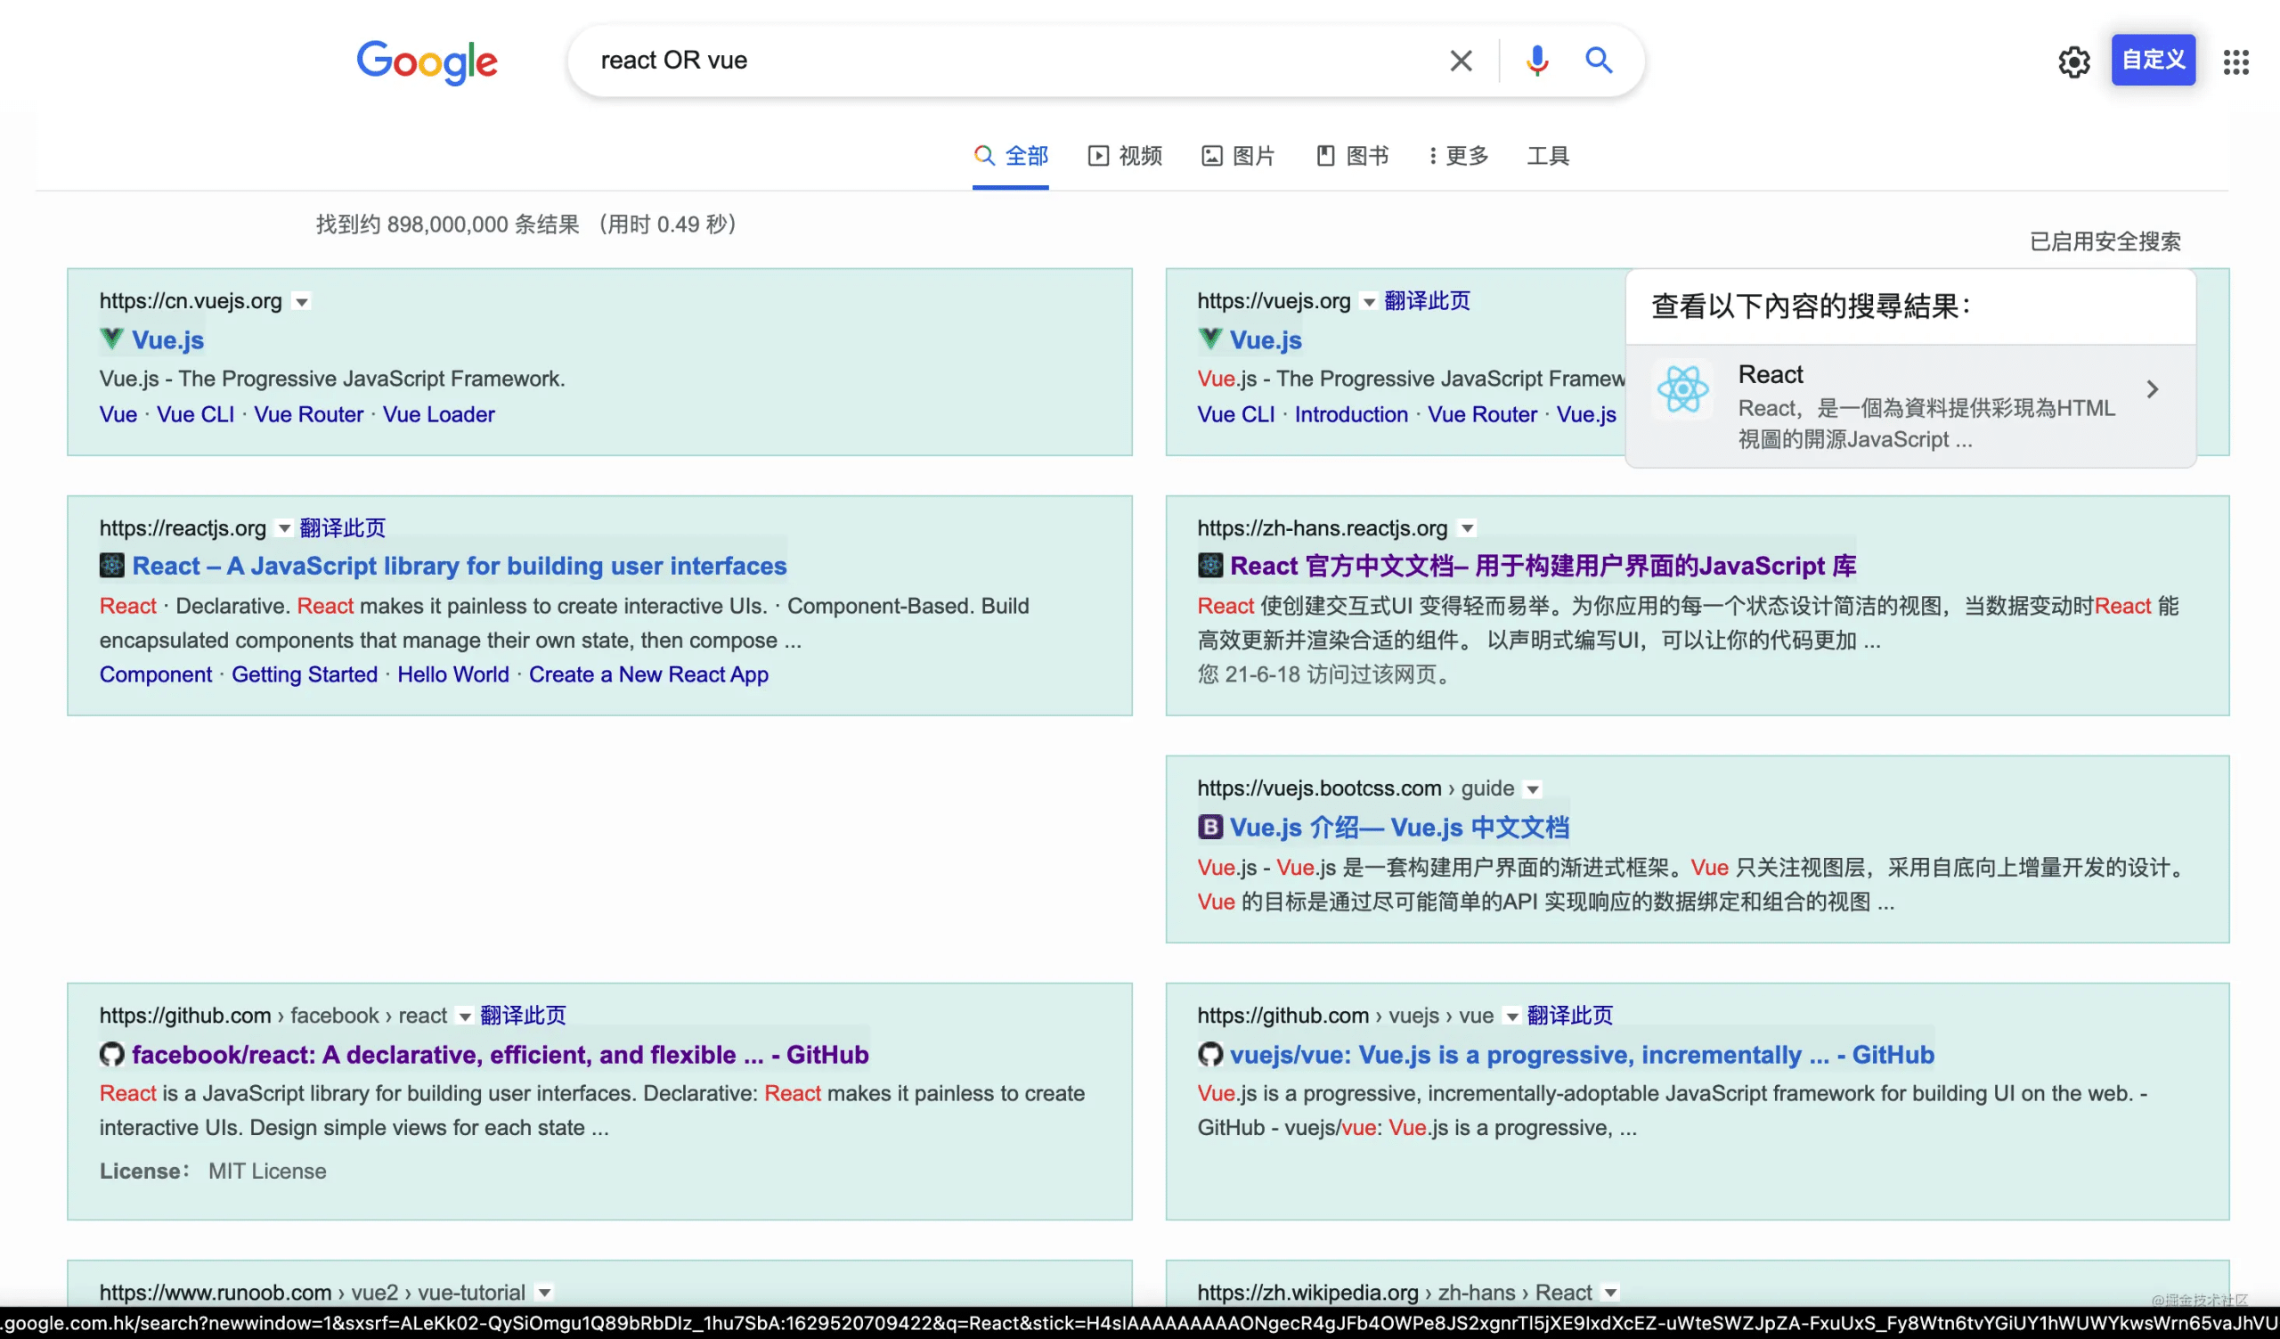Expand dropdown next to https://zh-hans.reactjs.org
This screenshot has width=2280, height=1339.
(x=1468, y=528)
